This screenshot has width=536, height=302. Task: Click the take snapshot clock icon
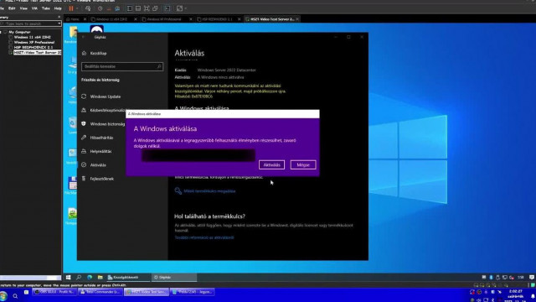(x=100, y=8)
